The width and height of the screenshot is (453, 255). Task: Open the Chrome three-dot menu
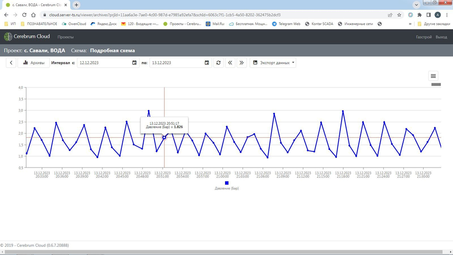coord(447,15)
